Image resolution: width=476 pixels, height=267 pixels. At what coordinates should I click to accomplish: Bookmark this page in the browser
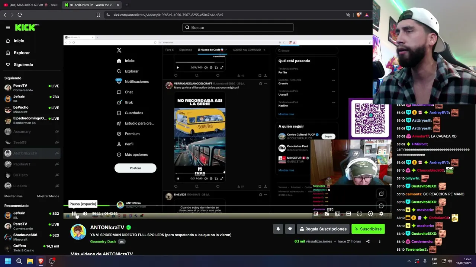pyautogui.click(x=98, y=15)
